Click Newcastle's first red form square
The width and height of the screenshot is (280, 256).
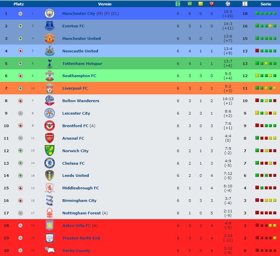coord(257,51)
